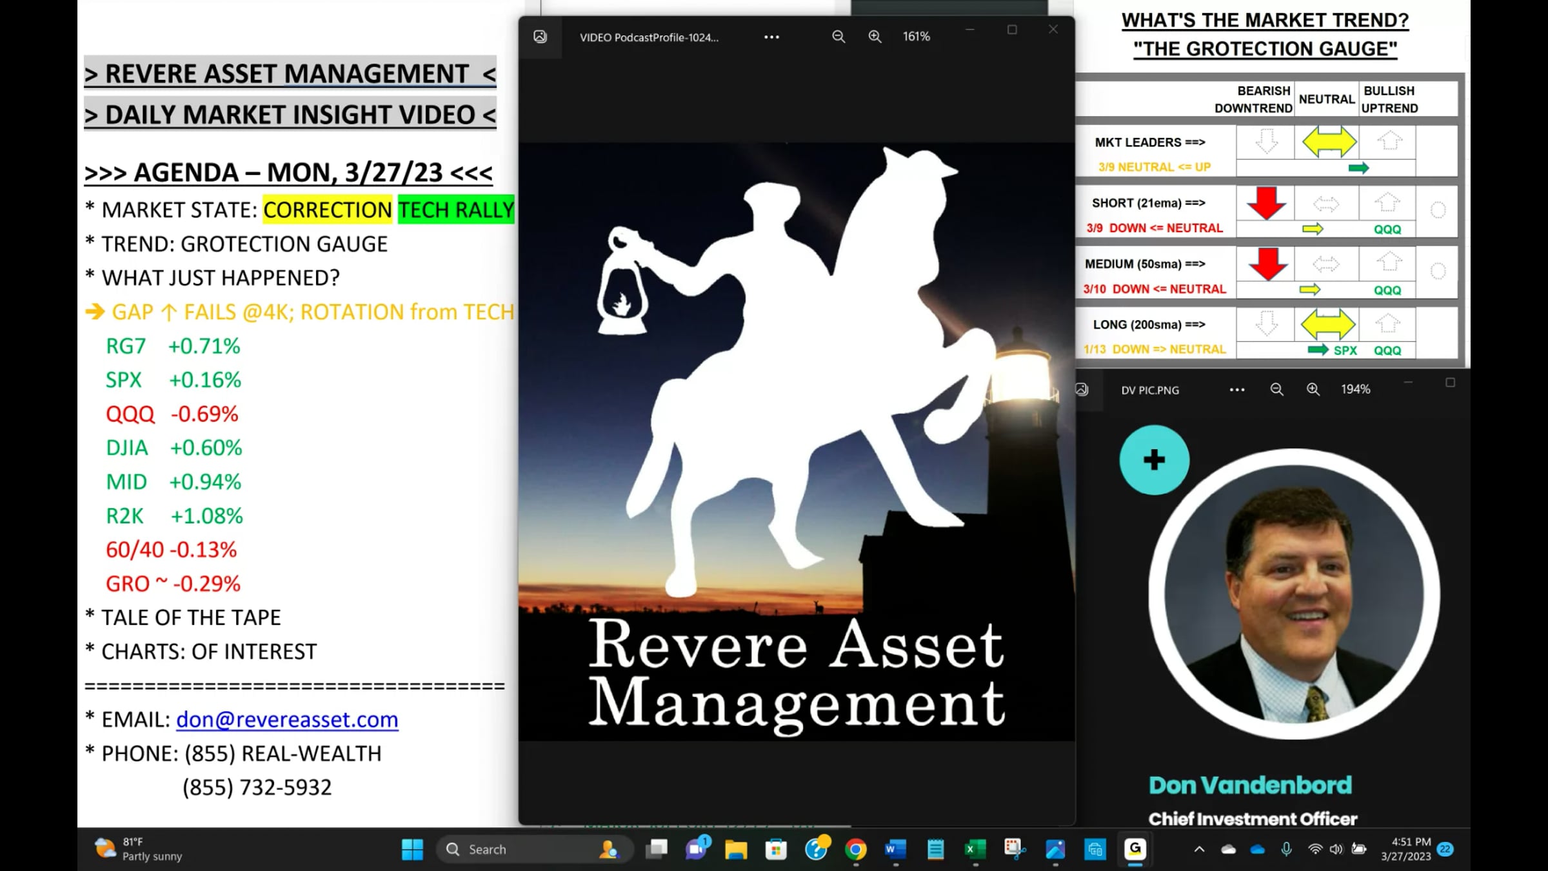Open the 194% zoom level in DV PIC
1548x871 pixels.
coord(1355,389)
